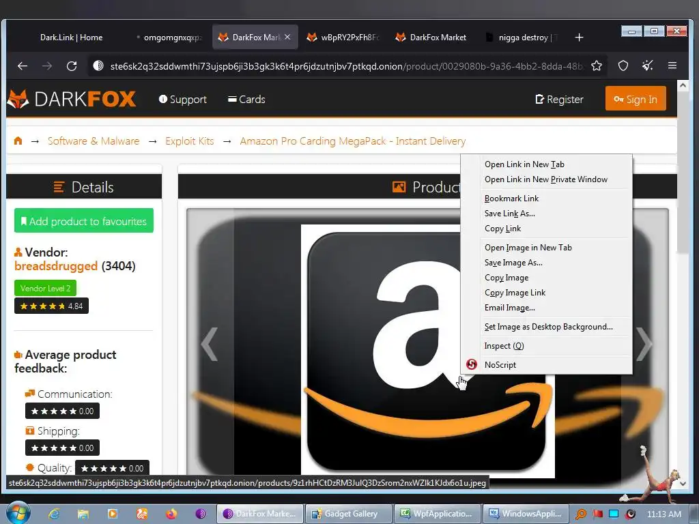Show the next product image
This screenshot has width=699, height=524.
[x=644, y=344]
